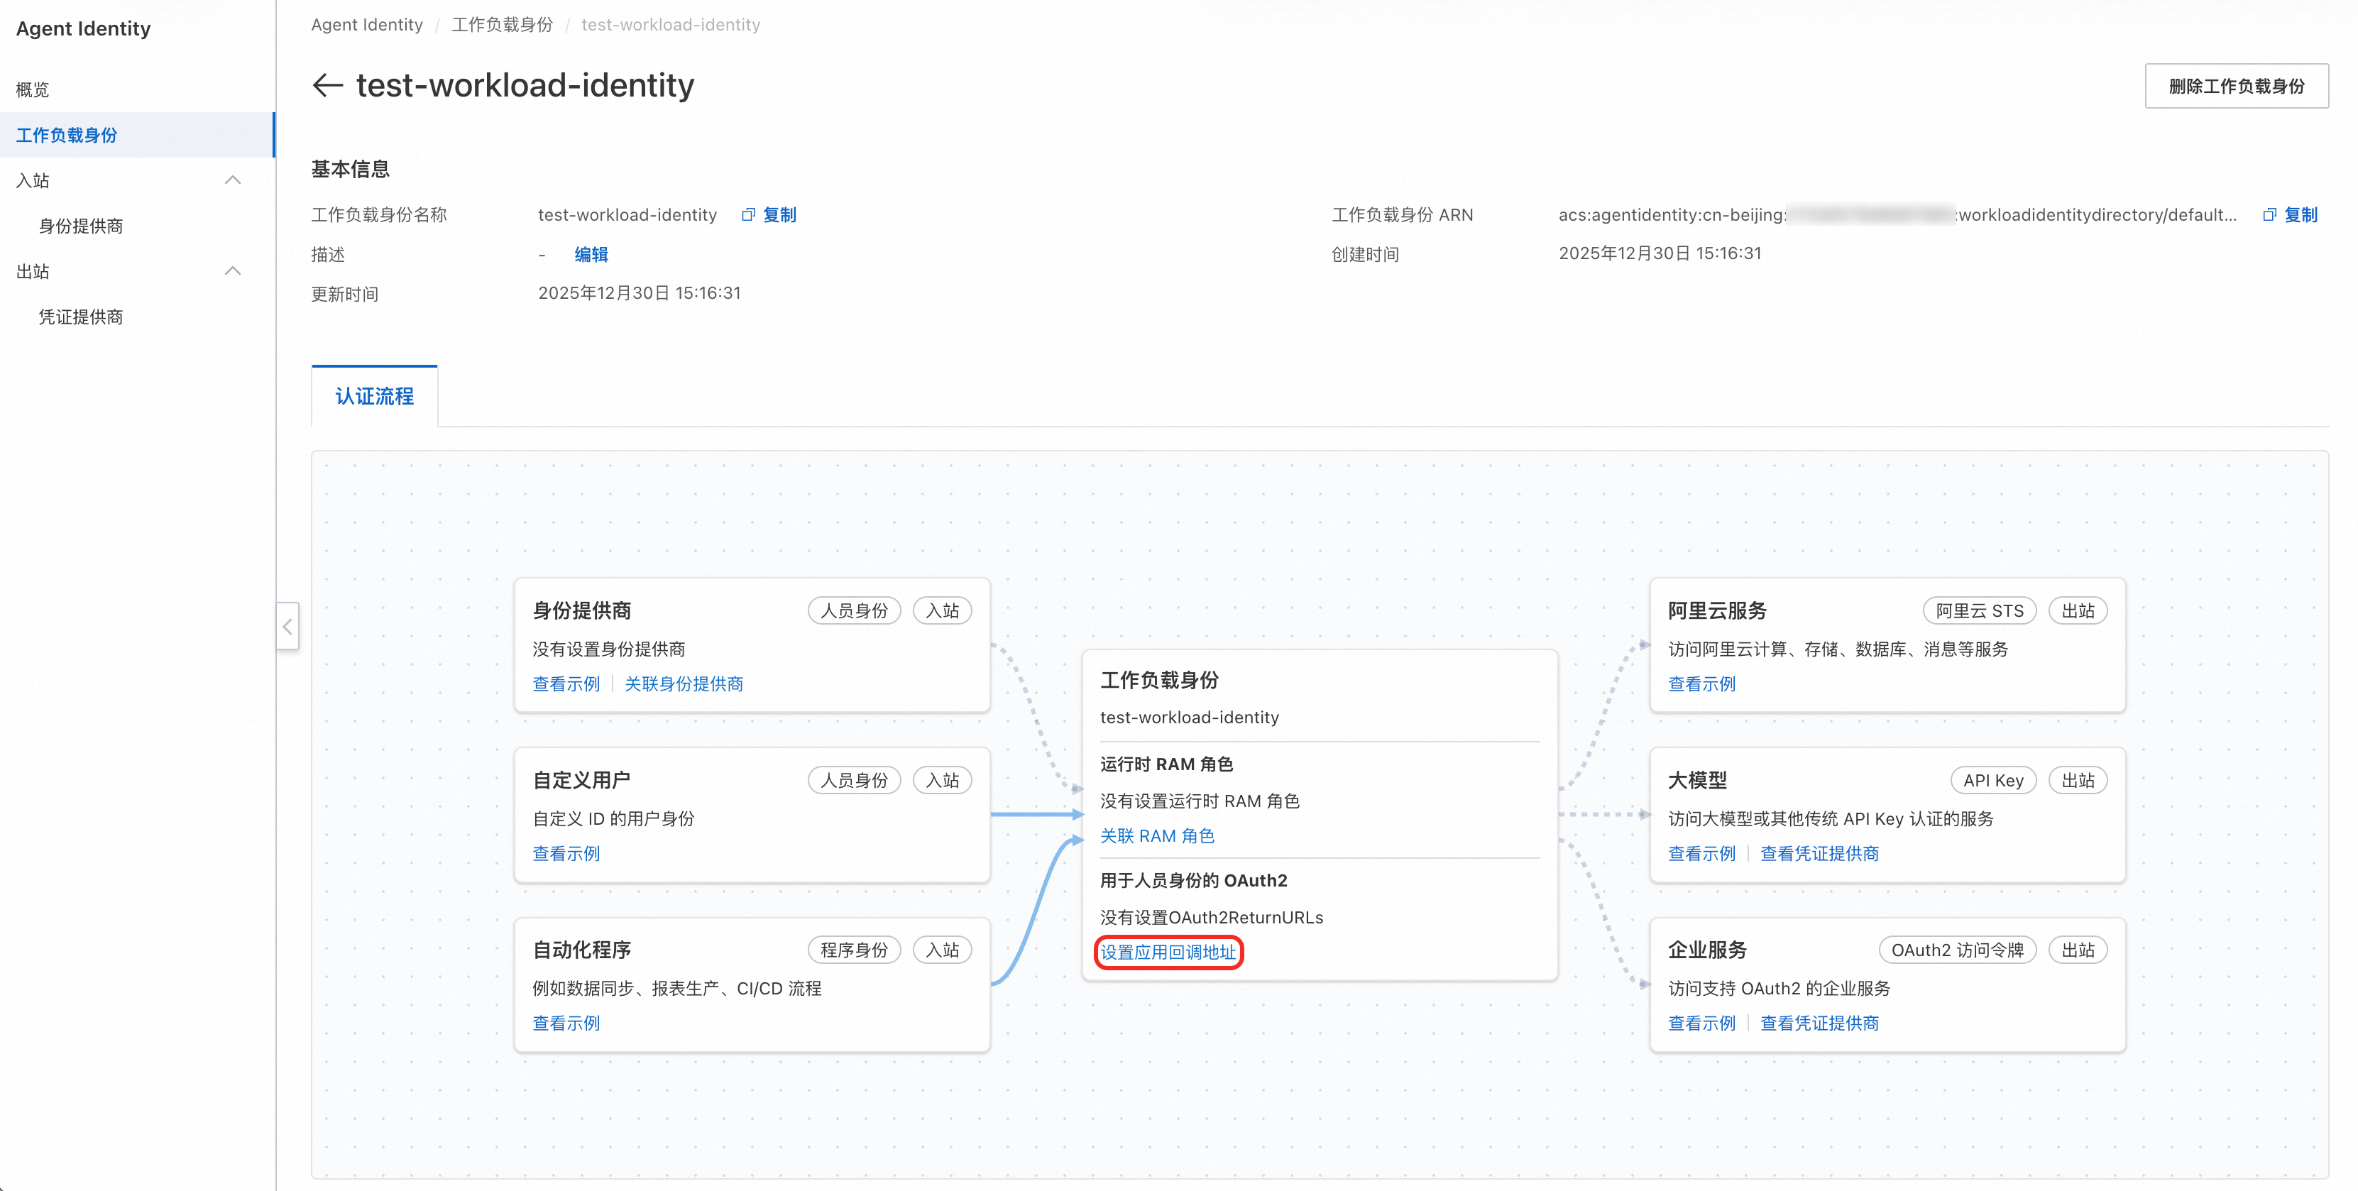Viewport: 2358px width, 1191px height.
Task: Open 身份提供商 in the sidebar
Action: (x=80, y=226)
